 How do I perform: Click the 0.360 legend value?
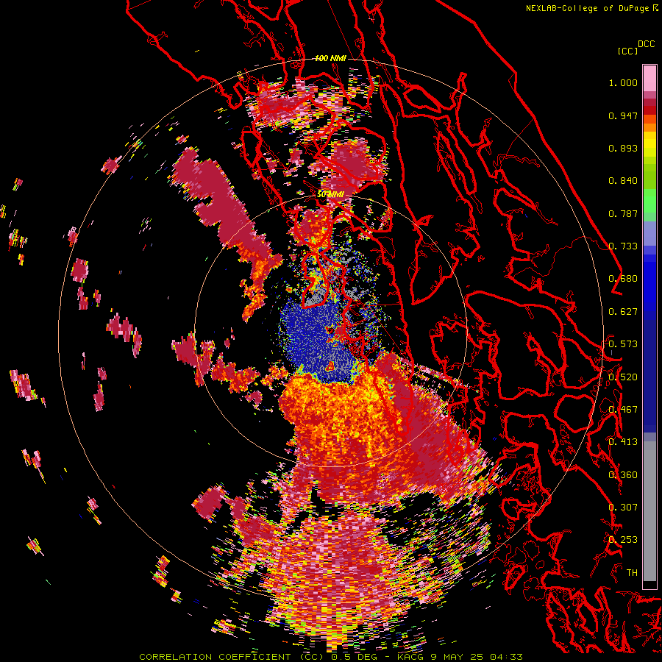[x=623, y=475]
